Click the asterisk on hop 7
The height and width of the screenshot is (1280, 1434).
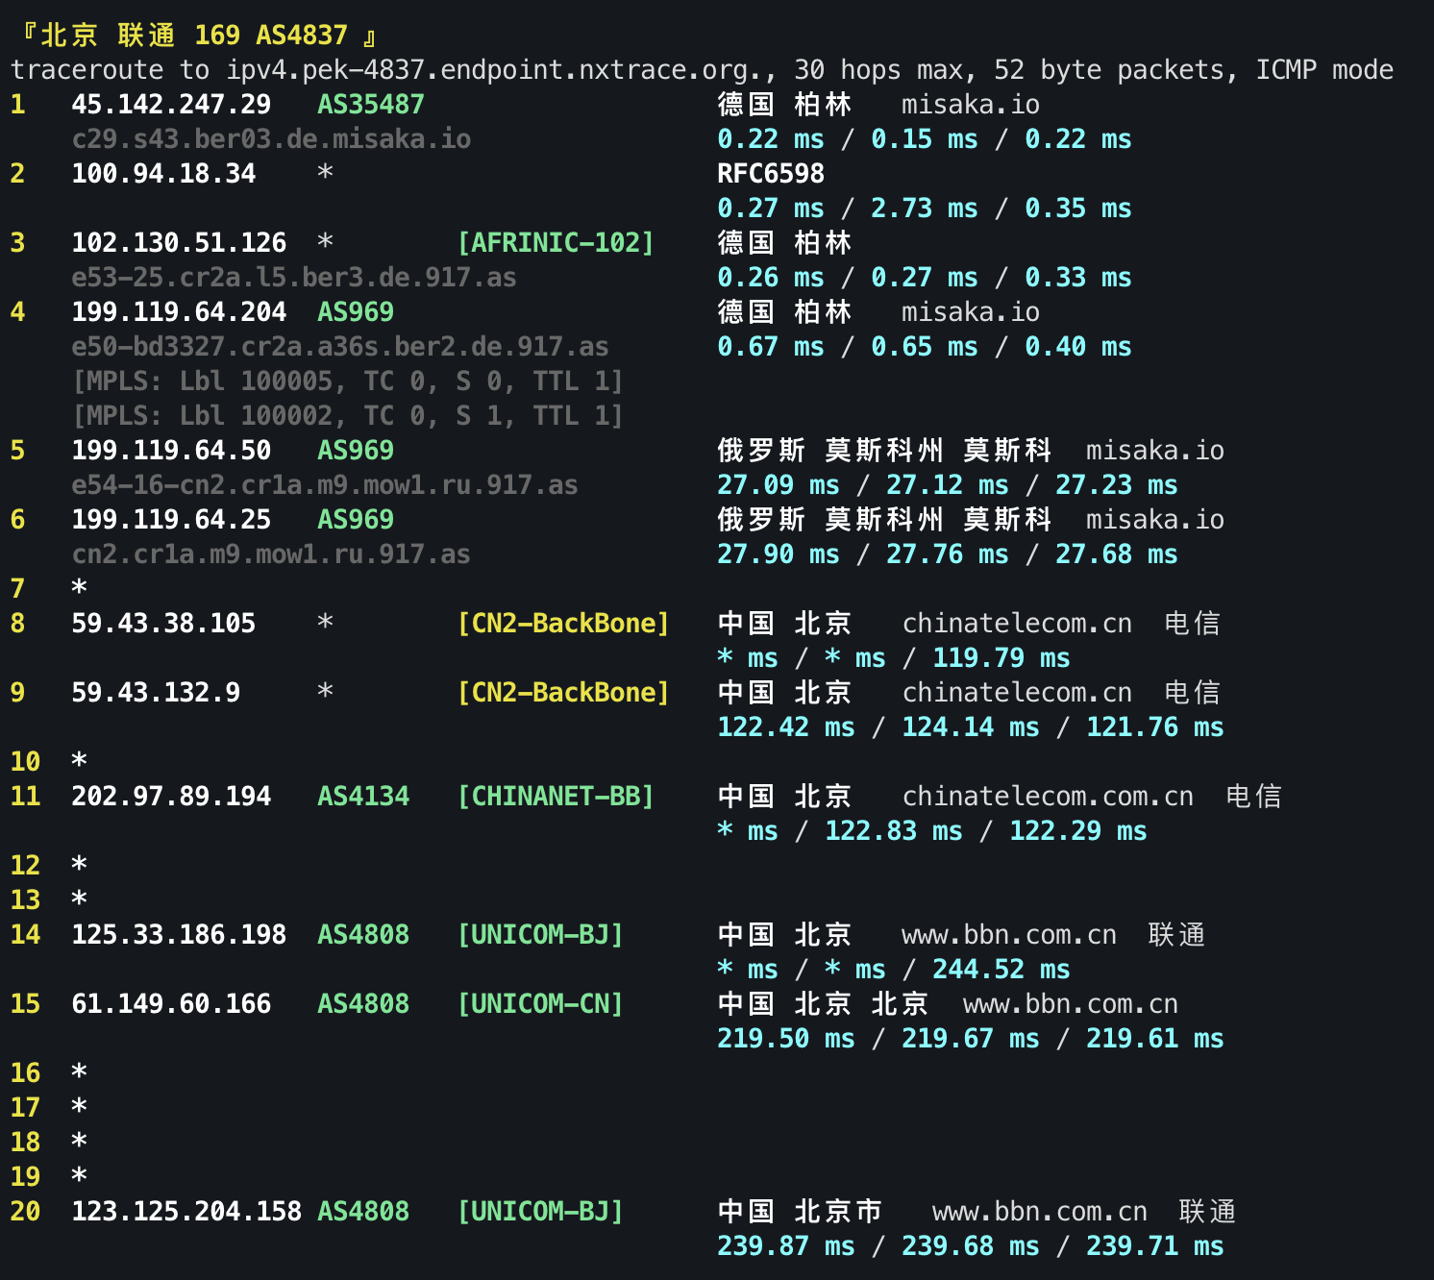pyautogui.click(x=79, y=588)
